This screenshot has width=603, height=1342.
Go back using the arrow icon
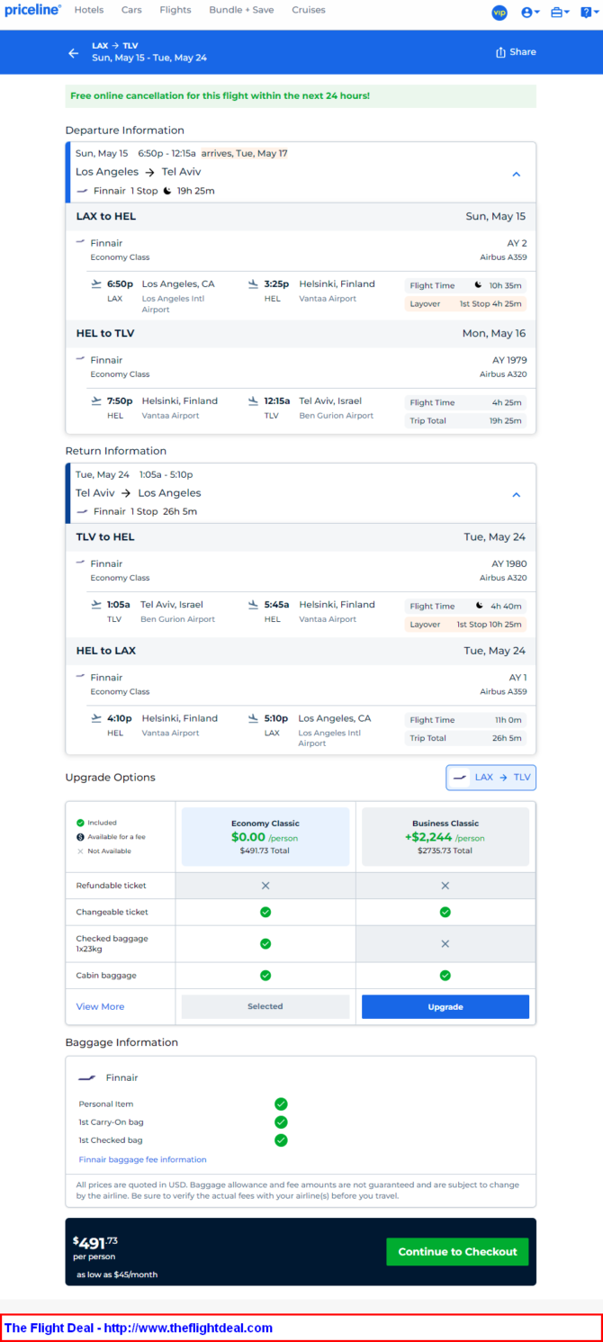(74, 53)
